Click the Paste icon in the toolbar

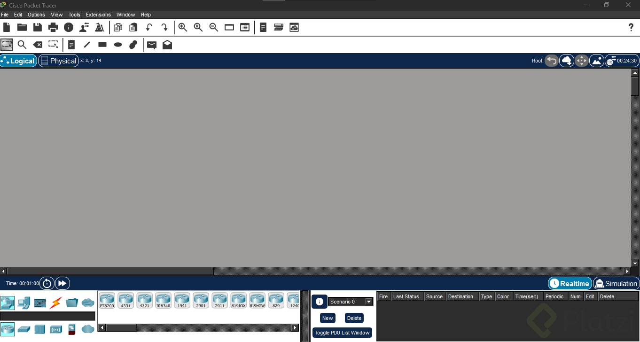[x=133, y=27]
